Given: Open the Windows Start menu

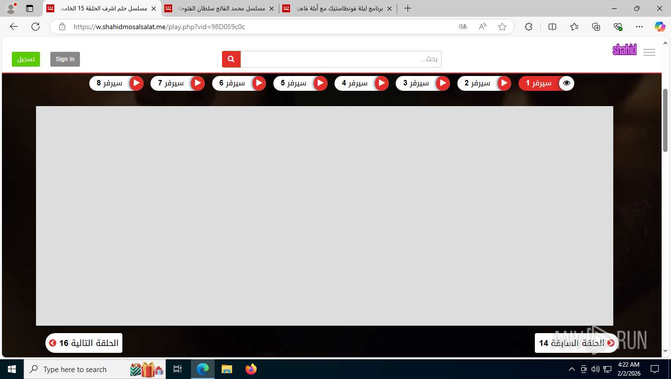Looking at the screenshot, I should 12,369.
